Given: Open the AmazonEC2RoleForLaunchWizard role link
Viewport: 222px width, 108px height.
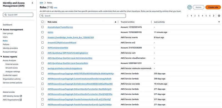Looking at the screenshot, I should (62, 43).
